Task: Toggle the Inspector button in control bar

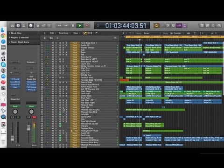Action: tap(18, 26)
